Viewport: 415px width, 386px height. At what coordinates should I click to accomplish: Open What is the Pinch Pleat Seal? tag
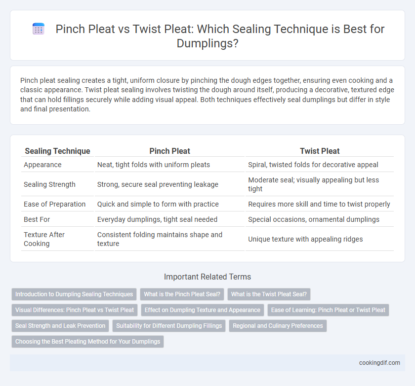click(x=182, y=294)
